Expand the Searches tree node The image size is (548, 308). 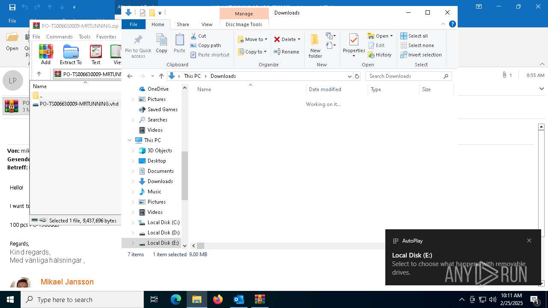[x=133, y=120]
